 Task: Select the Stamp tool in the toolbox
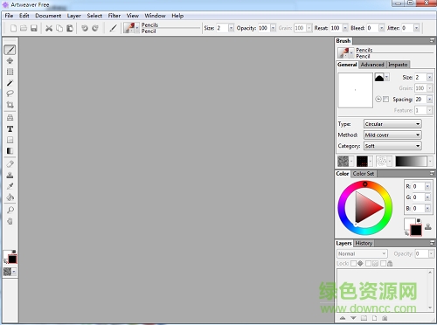pos(10,175)
